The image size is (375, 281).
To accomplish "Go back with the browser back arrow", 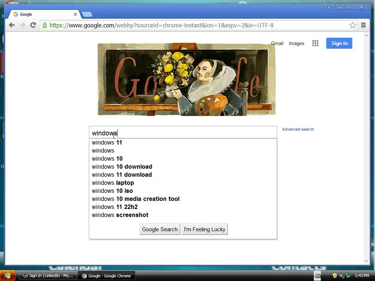I will click(12, 25).
